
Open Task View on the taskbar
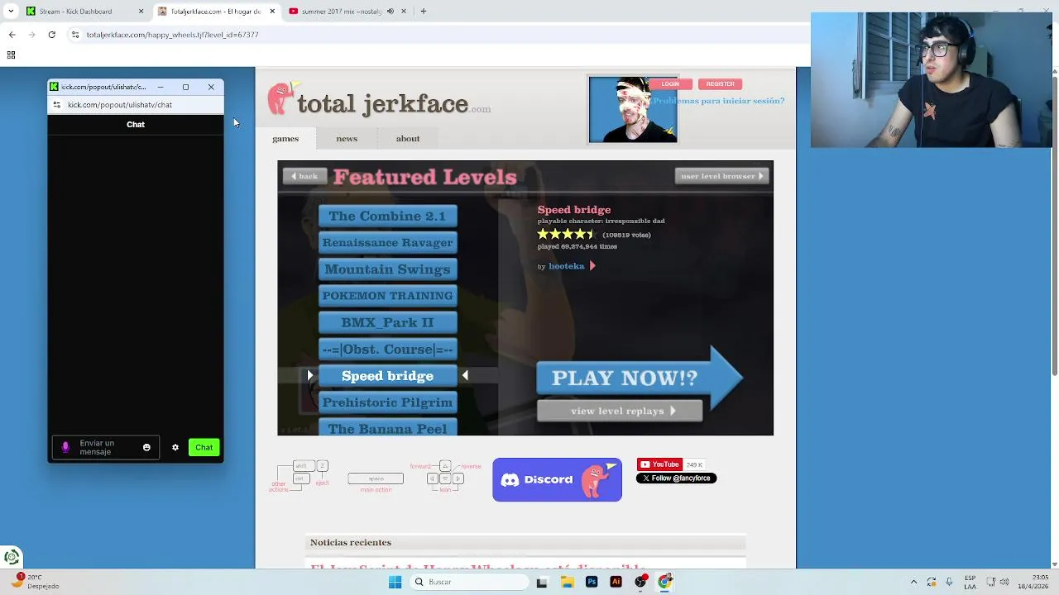point(542,582)
